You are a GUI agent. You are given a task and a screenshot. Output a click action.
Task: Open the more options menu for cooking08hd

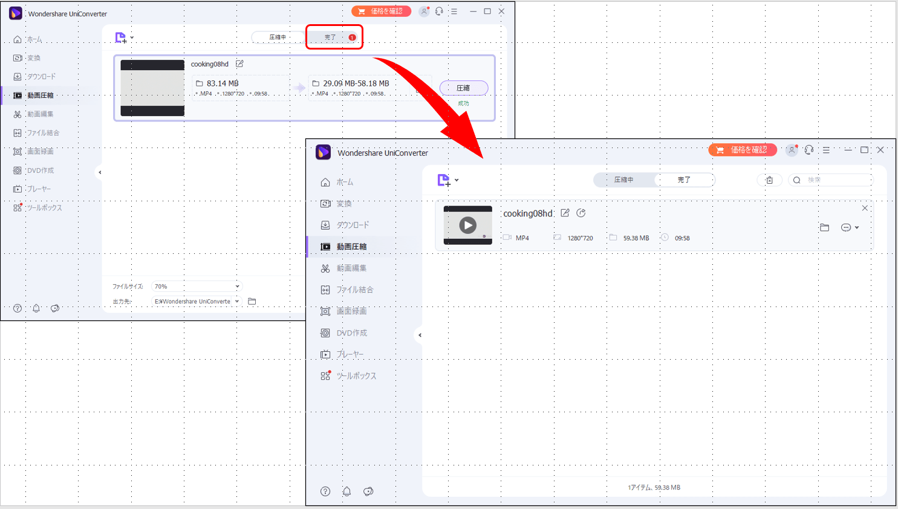click(849, 227)
